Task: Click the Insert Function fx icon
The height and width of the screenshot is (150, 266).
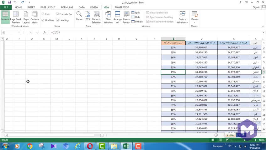Action: (45, 32)
